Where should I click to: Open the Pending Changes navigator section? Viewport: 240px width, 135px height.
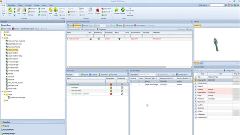coord(33,133)
